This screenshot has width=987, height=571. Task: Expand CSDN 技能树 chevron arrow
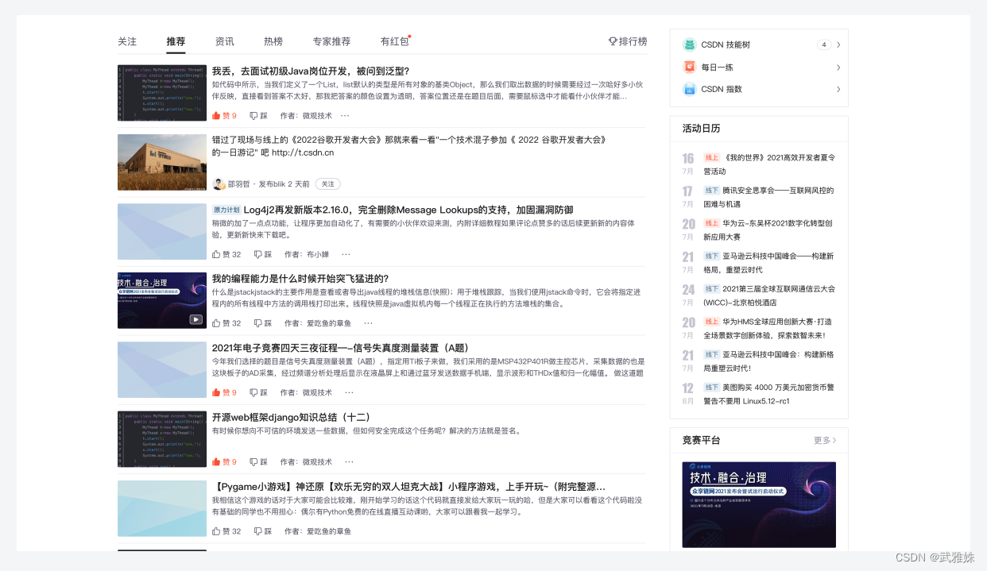[x=838, y=45]
